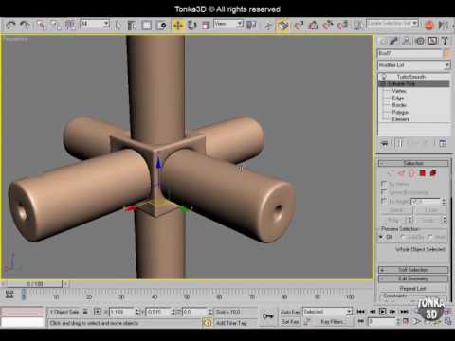Click the object color swatch beside name
Viewport: 455px width, 341px height.
[x=447, y=53]
